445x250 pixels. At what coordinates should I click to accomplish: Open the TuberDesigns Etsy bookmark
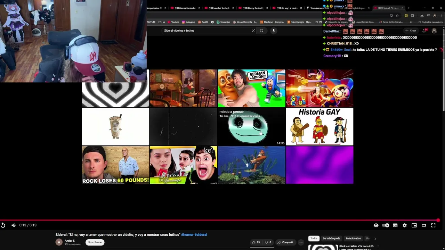coord(299,22)
